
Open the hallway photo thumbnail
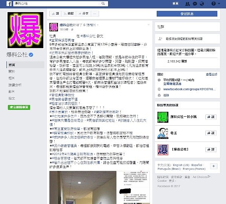83,187
